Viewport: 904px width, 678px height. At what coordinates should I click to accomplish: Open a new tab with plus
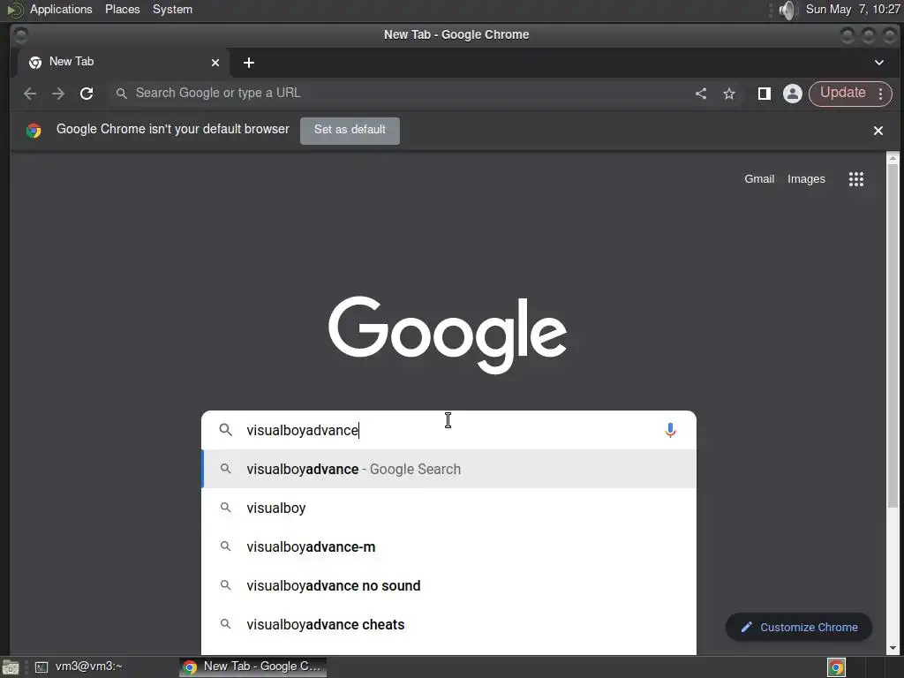tap(248, 63)
